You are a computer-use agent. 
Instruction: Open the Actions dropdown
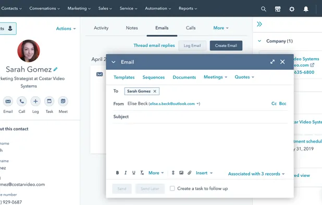click(x=66, y=29)
